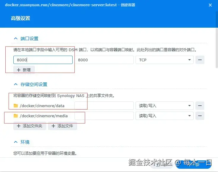Viewport: 218px width, 172px height.
Task: Remove the /docker/cinemore/media volume row
Action: (x=200, y=116)
